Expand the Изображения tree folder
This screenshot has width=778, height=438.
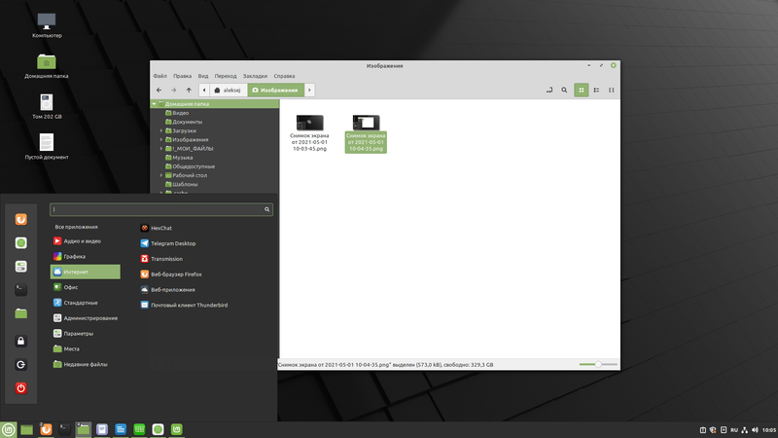[x=161, y=139]
